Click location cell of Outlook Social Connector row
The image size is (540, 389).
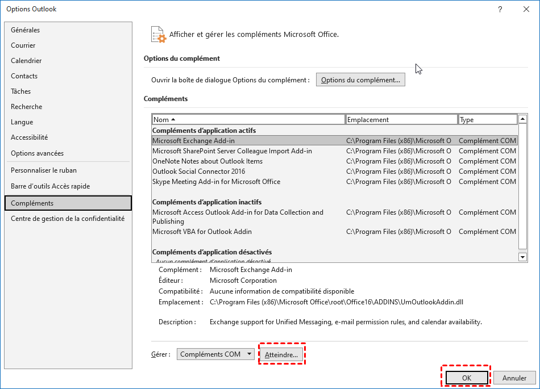pyautogui.click(x=398, y=172)
